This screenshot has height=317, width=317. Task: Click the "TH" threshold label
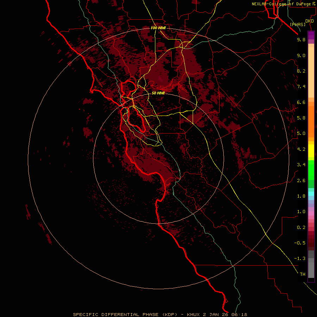[x=303, y=274]
